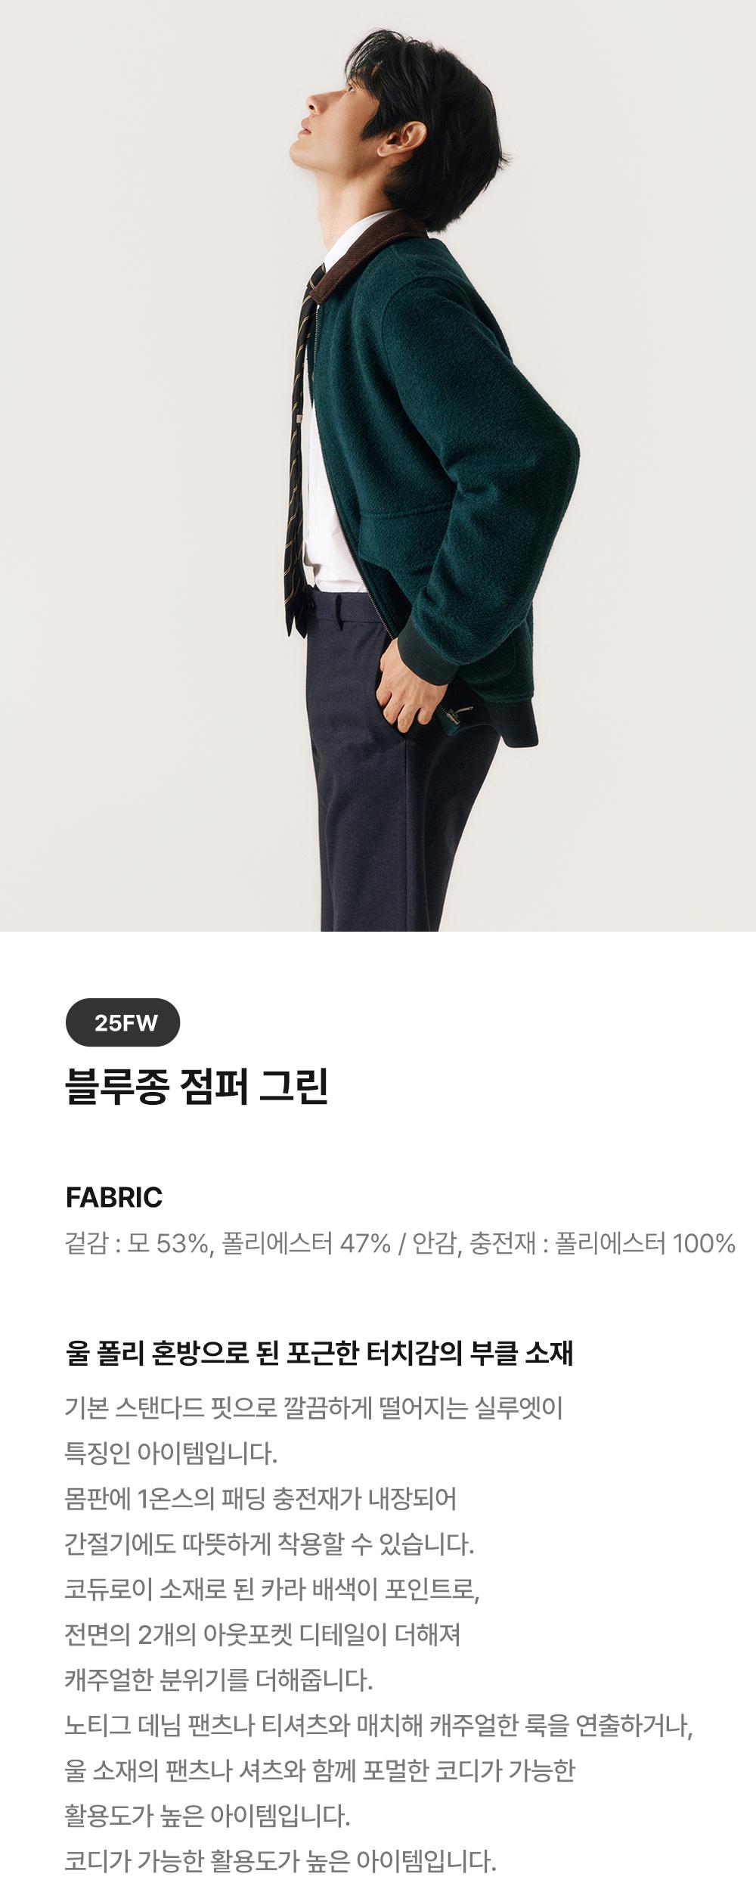Click the line 특징인 아이템입니다.
This screenshot has height=1883, width=756.
tap(172, 1453)
